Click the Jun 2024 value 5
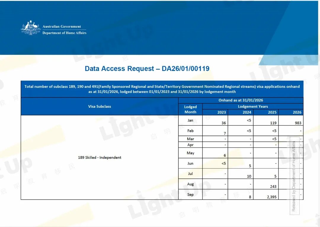This screenshot has width=320, height=227. tap(250, 166)
